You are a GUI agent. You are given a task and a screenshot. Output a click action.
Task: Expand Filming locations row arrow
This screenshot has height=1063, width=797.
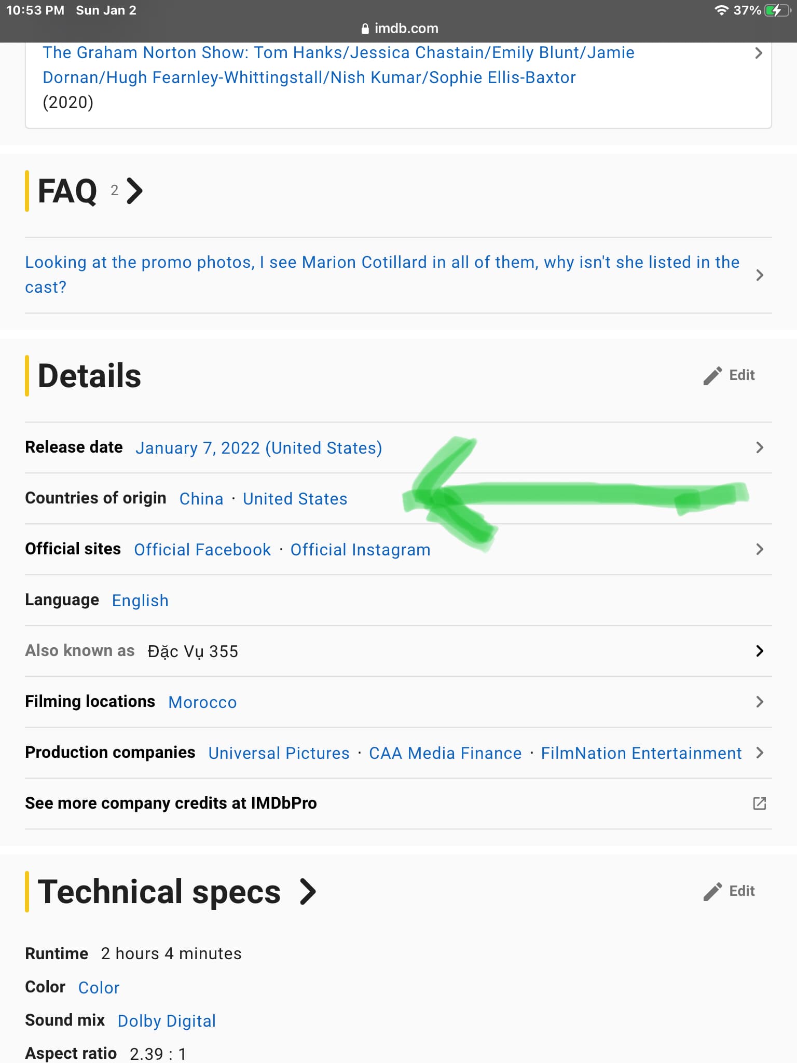coord(760,702)
